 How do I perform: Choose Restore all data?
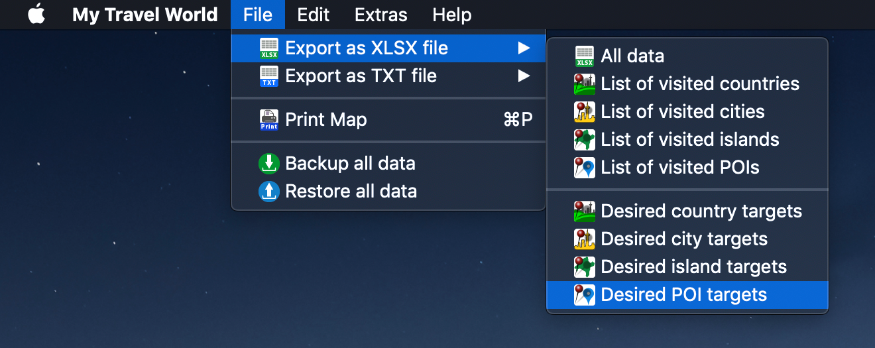coord(388,192)
